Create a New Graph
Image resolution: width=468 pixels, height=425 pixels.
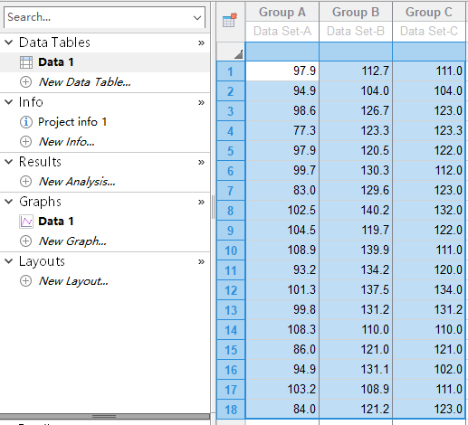tap(72, 241)
